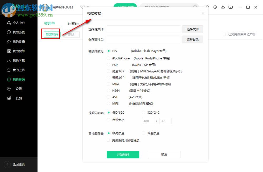The width and height of the screenshot is (263, 172).
Task: Stay on the 转码中 tab
Action: point(50,23)
